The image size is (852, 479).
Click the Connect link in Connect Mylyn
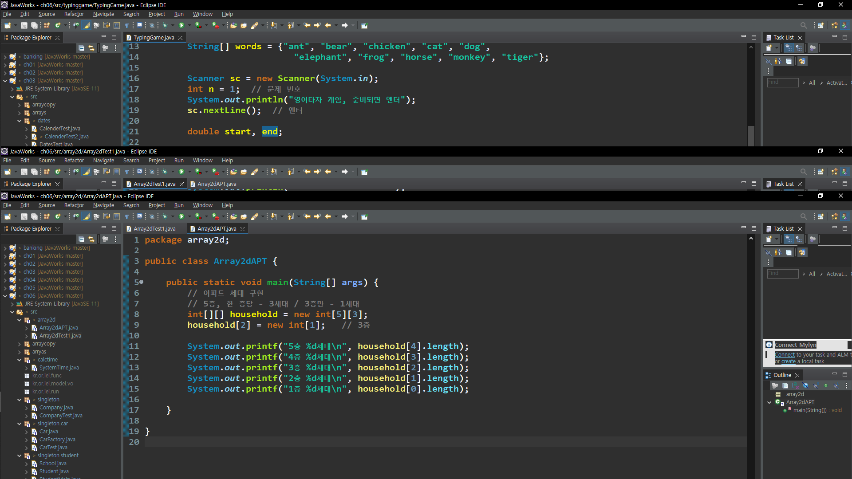785,355
